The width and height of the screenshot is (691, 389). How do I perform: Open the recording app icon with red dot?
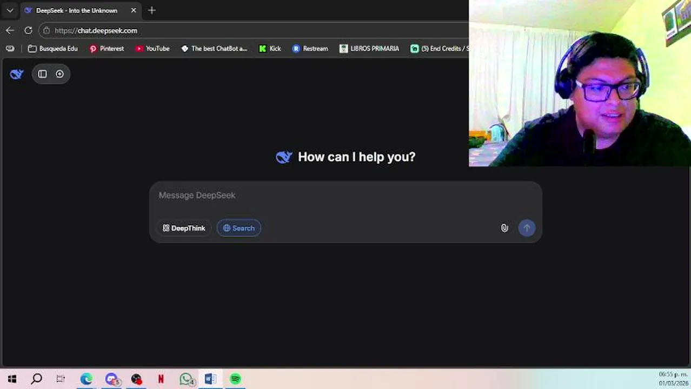click(x=136, y=379)
